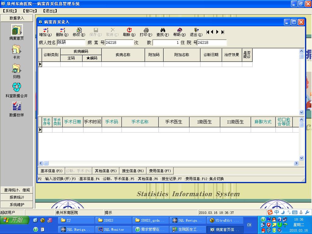Click the 诊断类别 column header
Image resolution: width=312 pixels, height=234 pixels.
51,55
